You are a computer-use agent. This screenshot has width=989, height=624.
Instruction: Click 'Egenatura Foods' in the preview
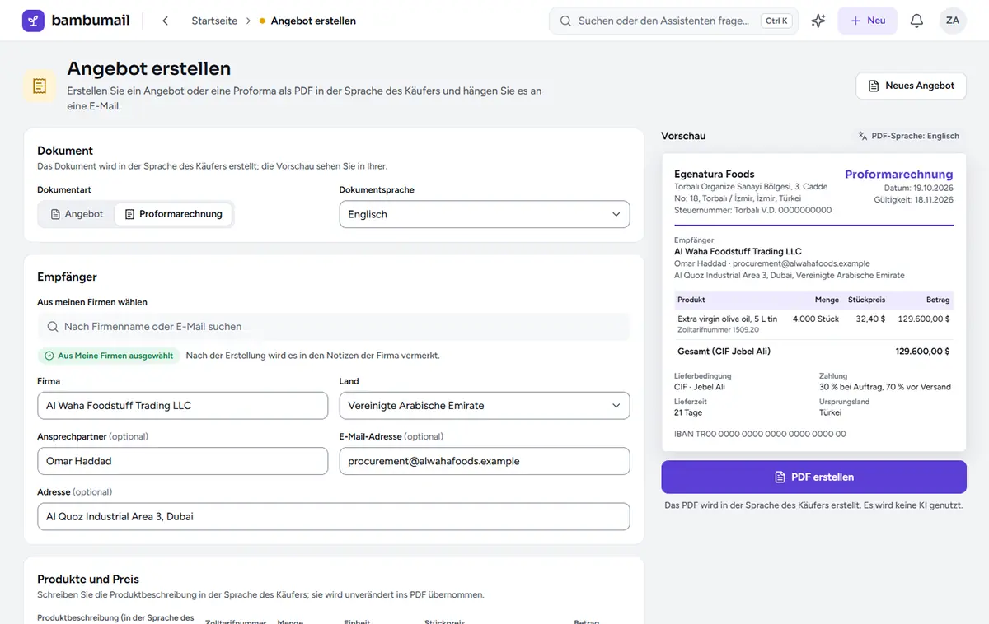715,174
